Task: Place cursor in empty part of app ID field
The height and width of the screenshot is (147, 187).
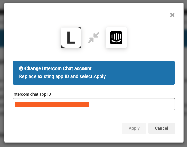Action: click(132, 104)
